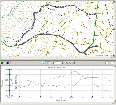Image resolution: width=116 pixels, height=105 pixels.
Task: Click the navy blue color swatch
Action: coord(8,63)
